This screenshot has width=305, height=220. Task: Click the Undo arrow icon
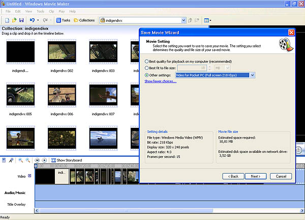(x=32, y=20)
